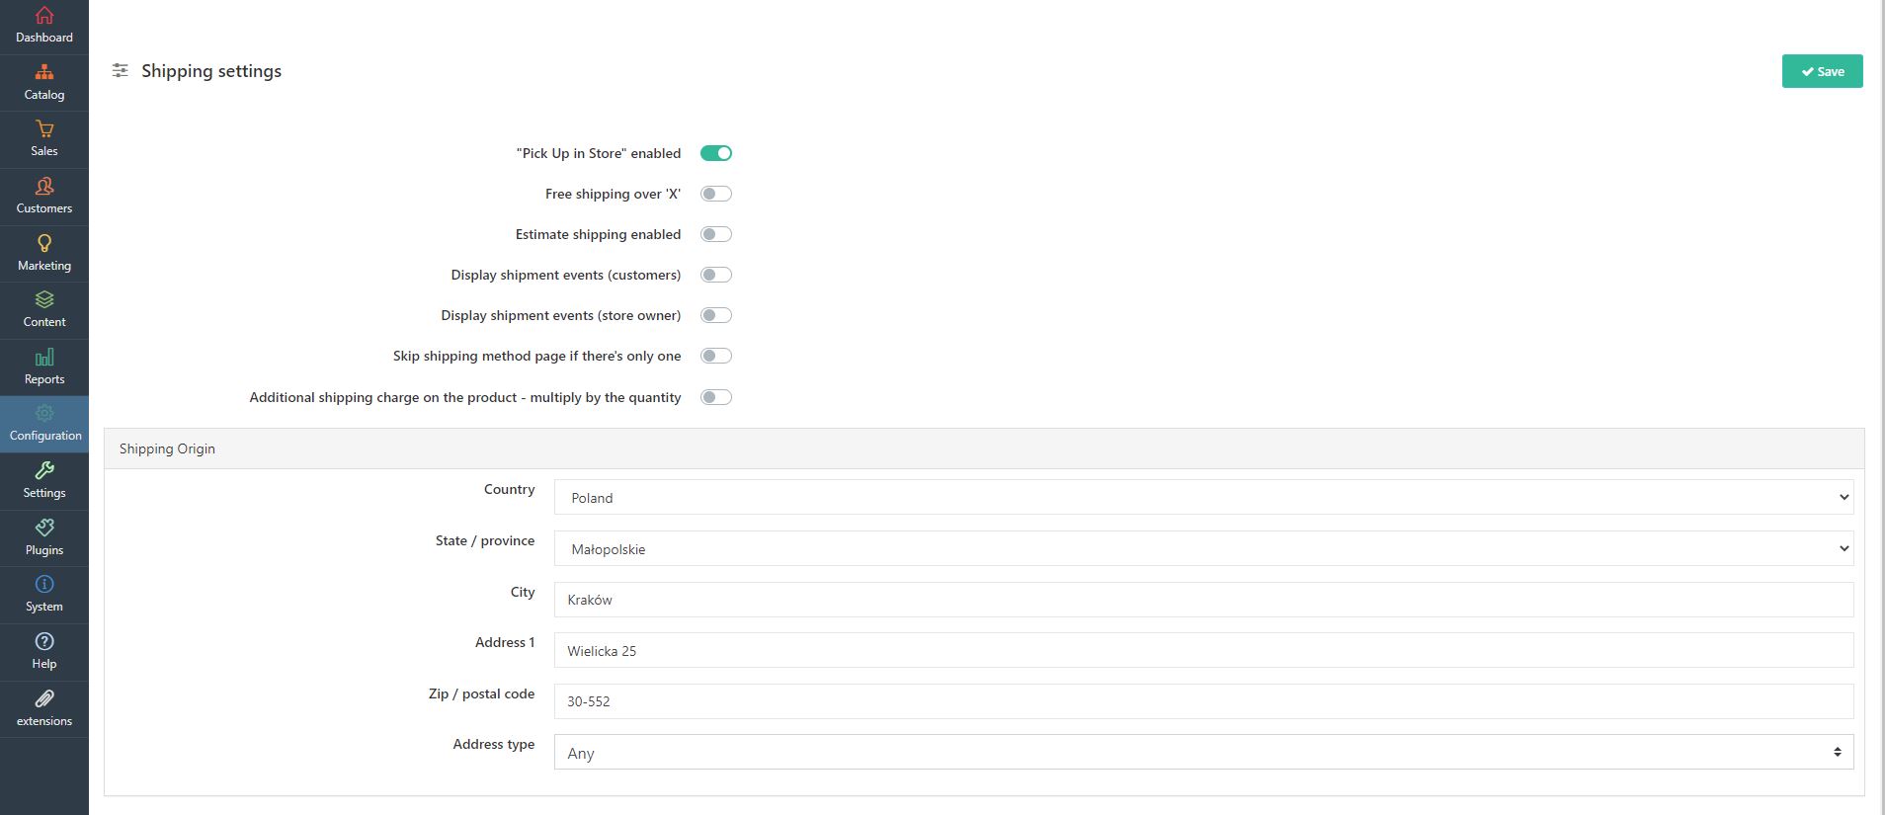The image size is (1885, 815).
Task: Open the Sales cart icon
Action: [x=44, y=128]
